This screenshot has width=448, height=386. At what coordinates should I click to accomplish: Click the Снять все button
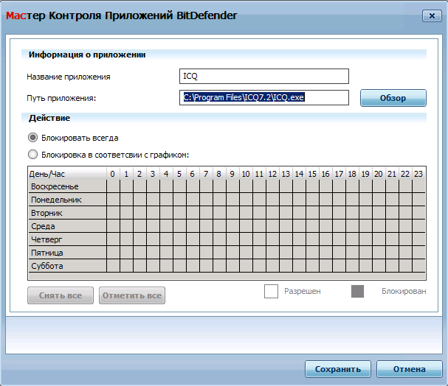[61, 295]
